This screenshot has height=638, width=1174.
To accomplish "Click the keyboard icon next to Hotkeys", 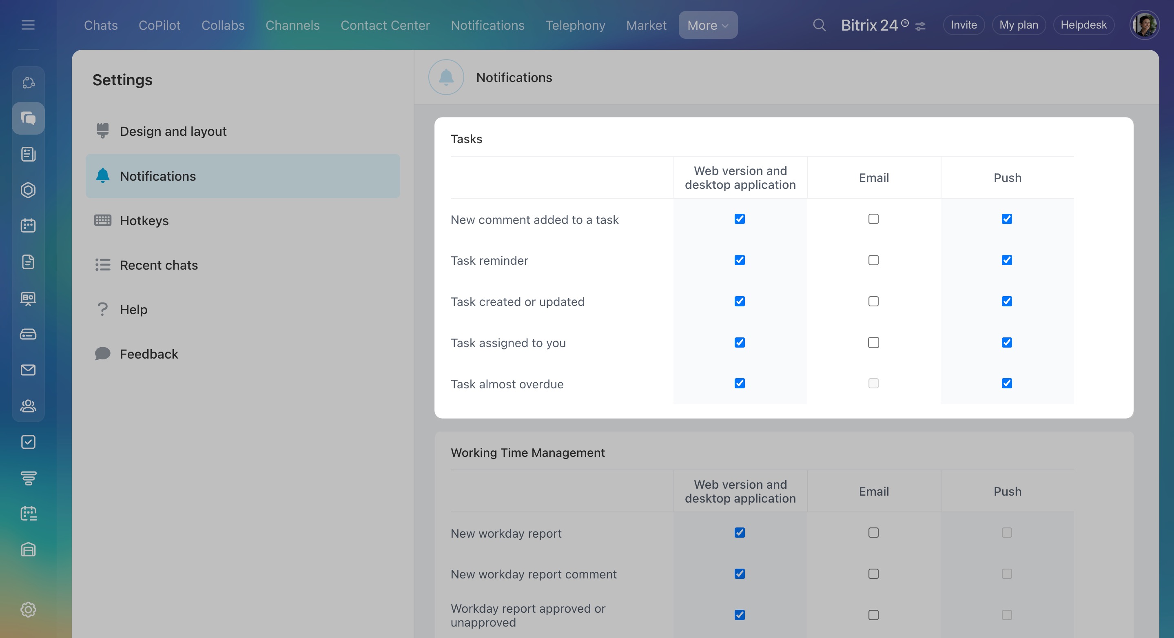I will point(102,221).
